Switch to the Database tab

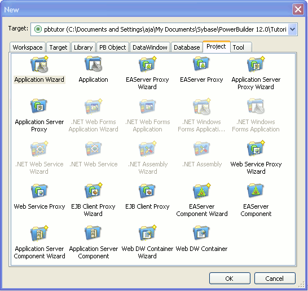click(187, 47)
